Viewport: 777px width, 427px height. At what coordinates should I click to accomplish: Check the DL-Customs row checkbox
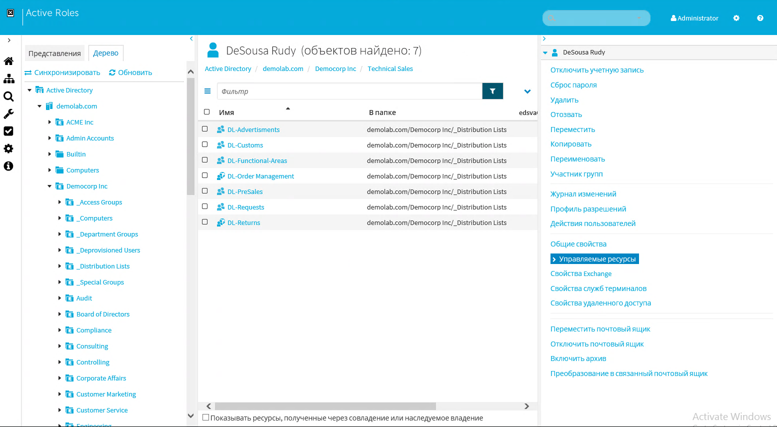coord(204,144)
